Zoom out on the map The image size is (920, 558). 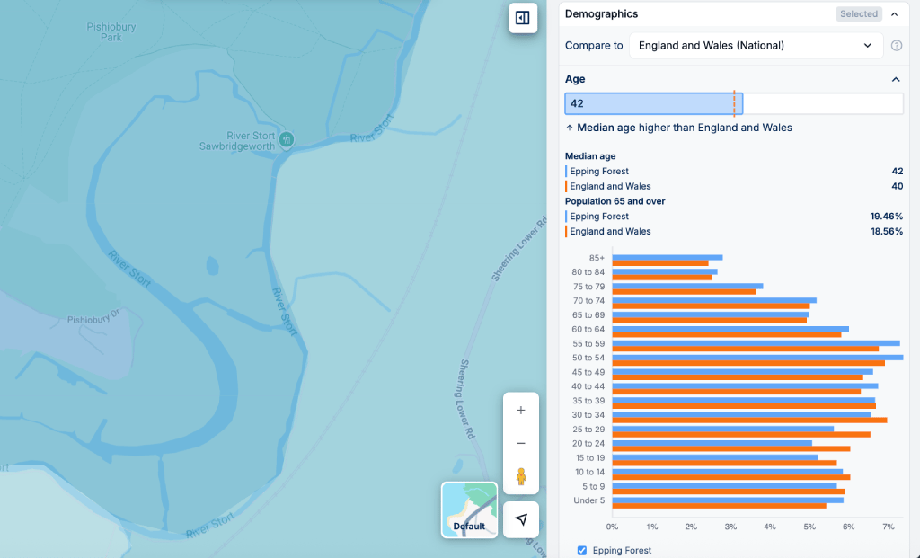click(520, 442)
